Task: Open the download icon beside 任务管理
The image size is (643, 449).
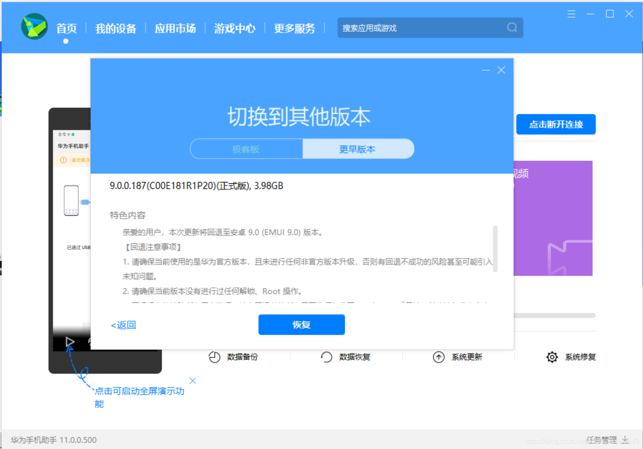Action: (625, 440)
